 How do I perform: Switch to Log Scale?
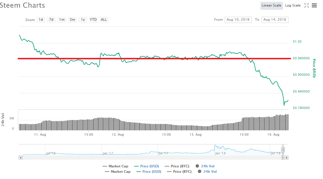click(x=293, y=6)
